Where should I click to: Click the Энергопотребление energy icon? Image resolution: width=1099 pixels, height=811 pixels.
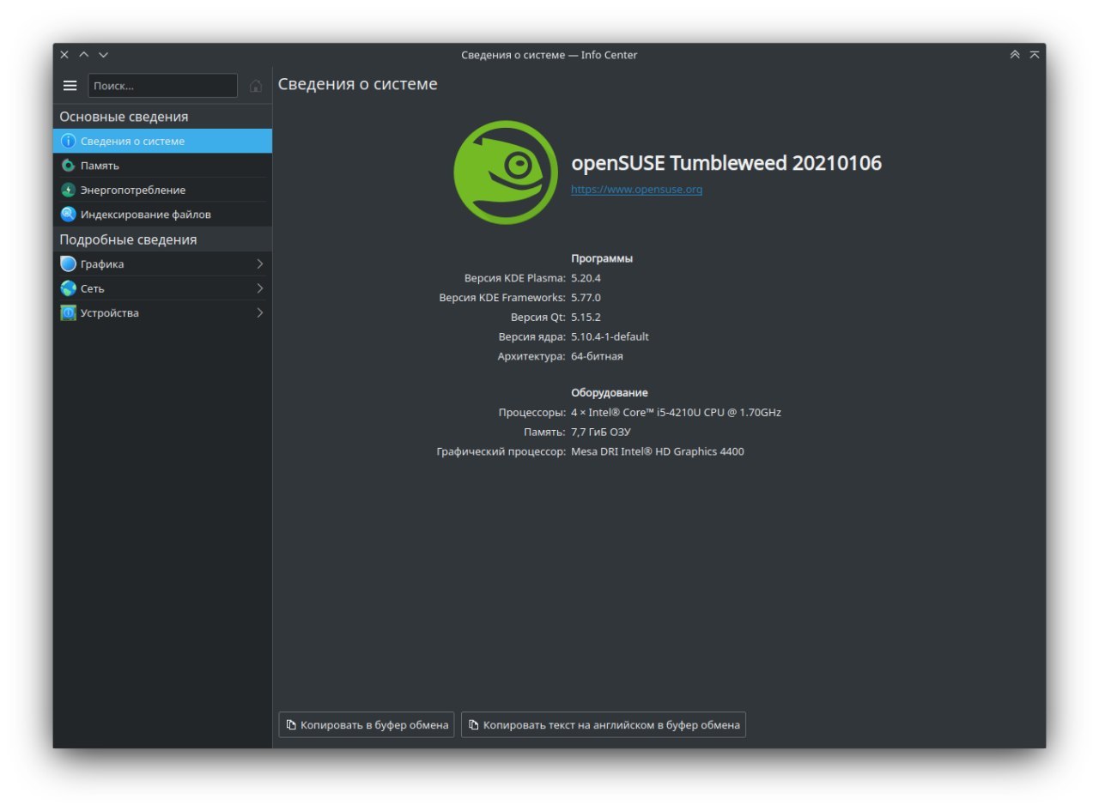(68, 190)
